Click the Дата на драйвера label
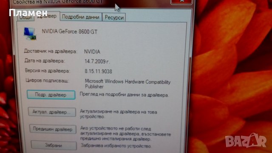Viewport: 272px width, 153px height. (45, 61)
